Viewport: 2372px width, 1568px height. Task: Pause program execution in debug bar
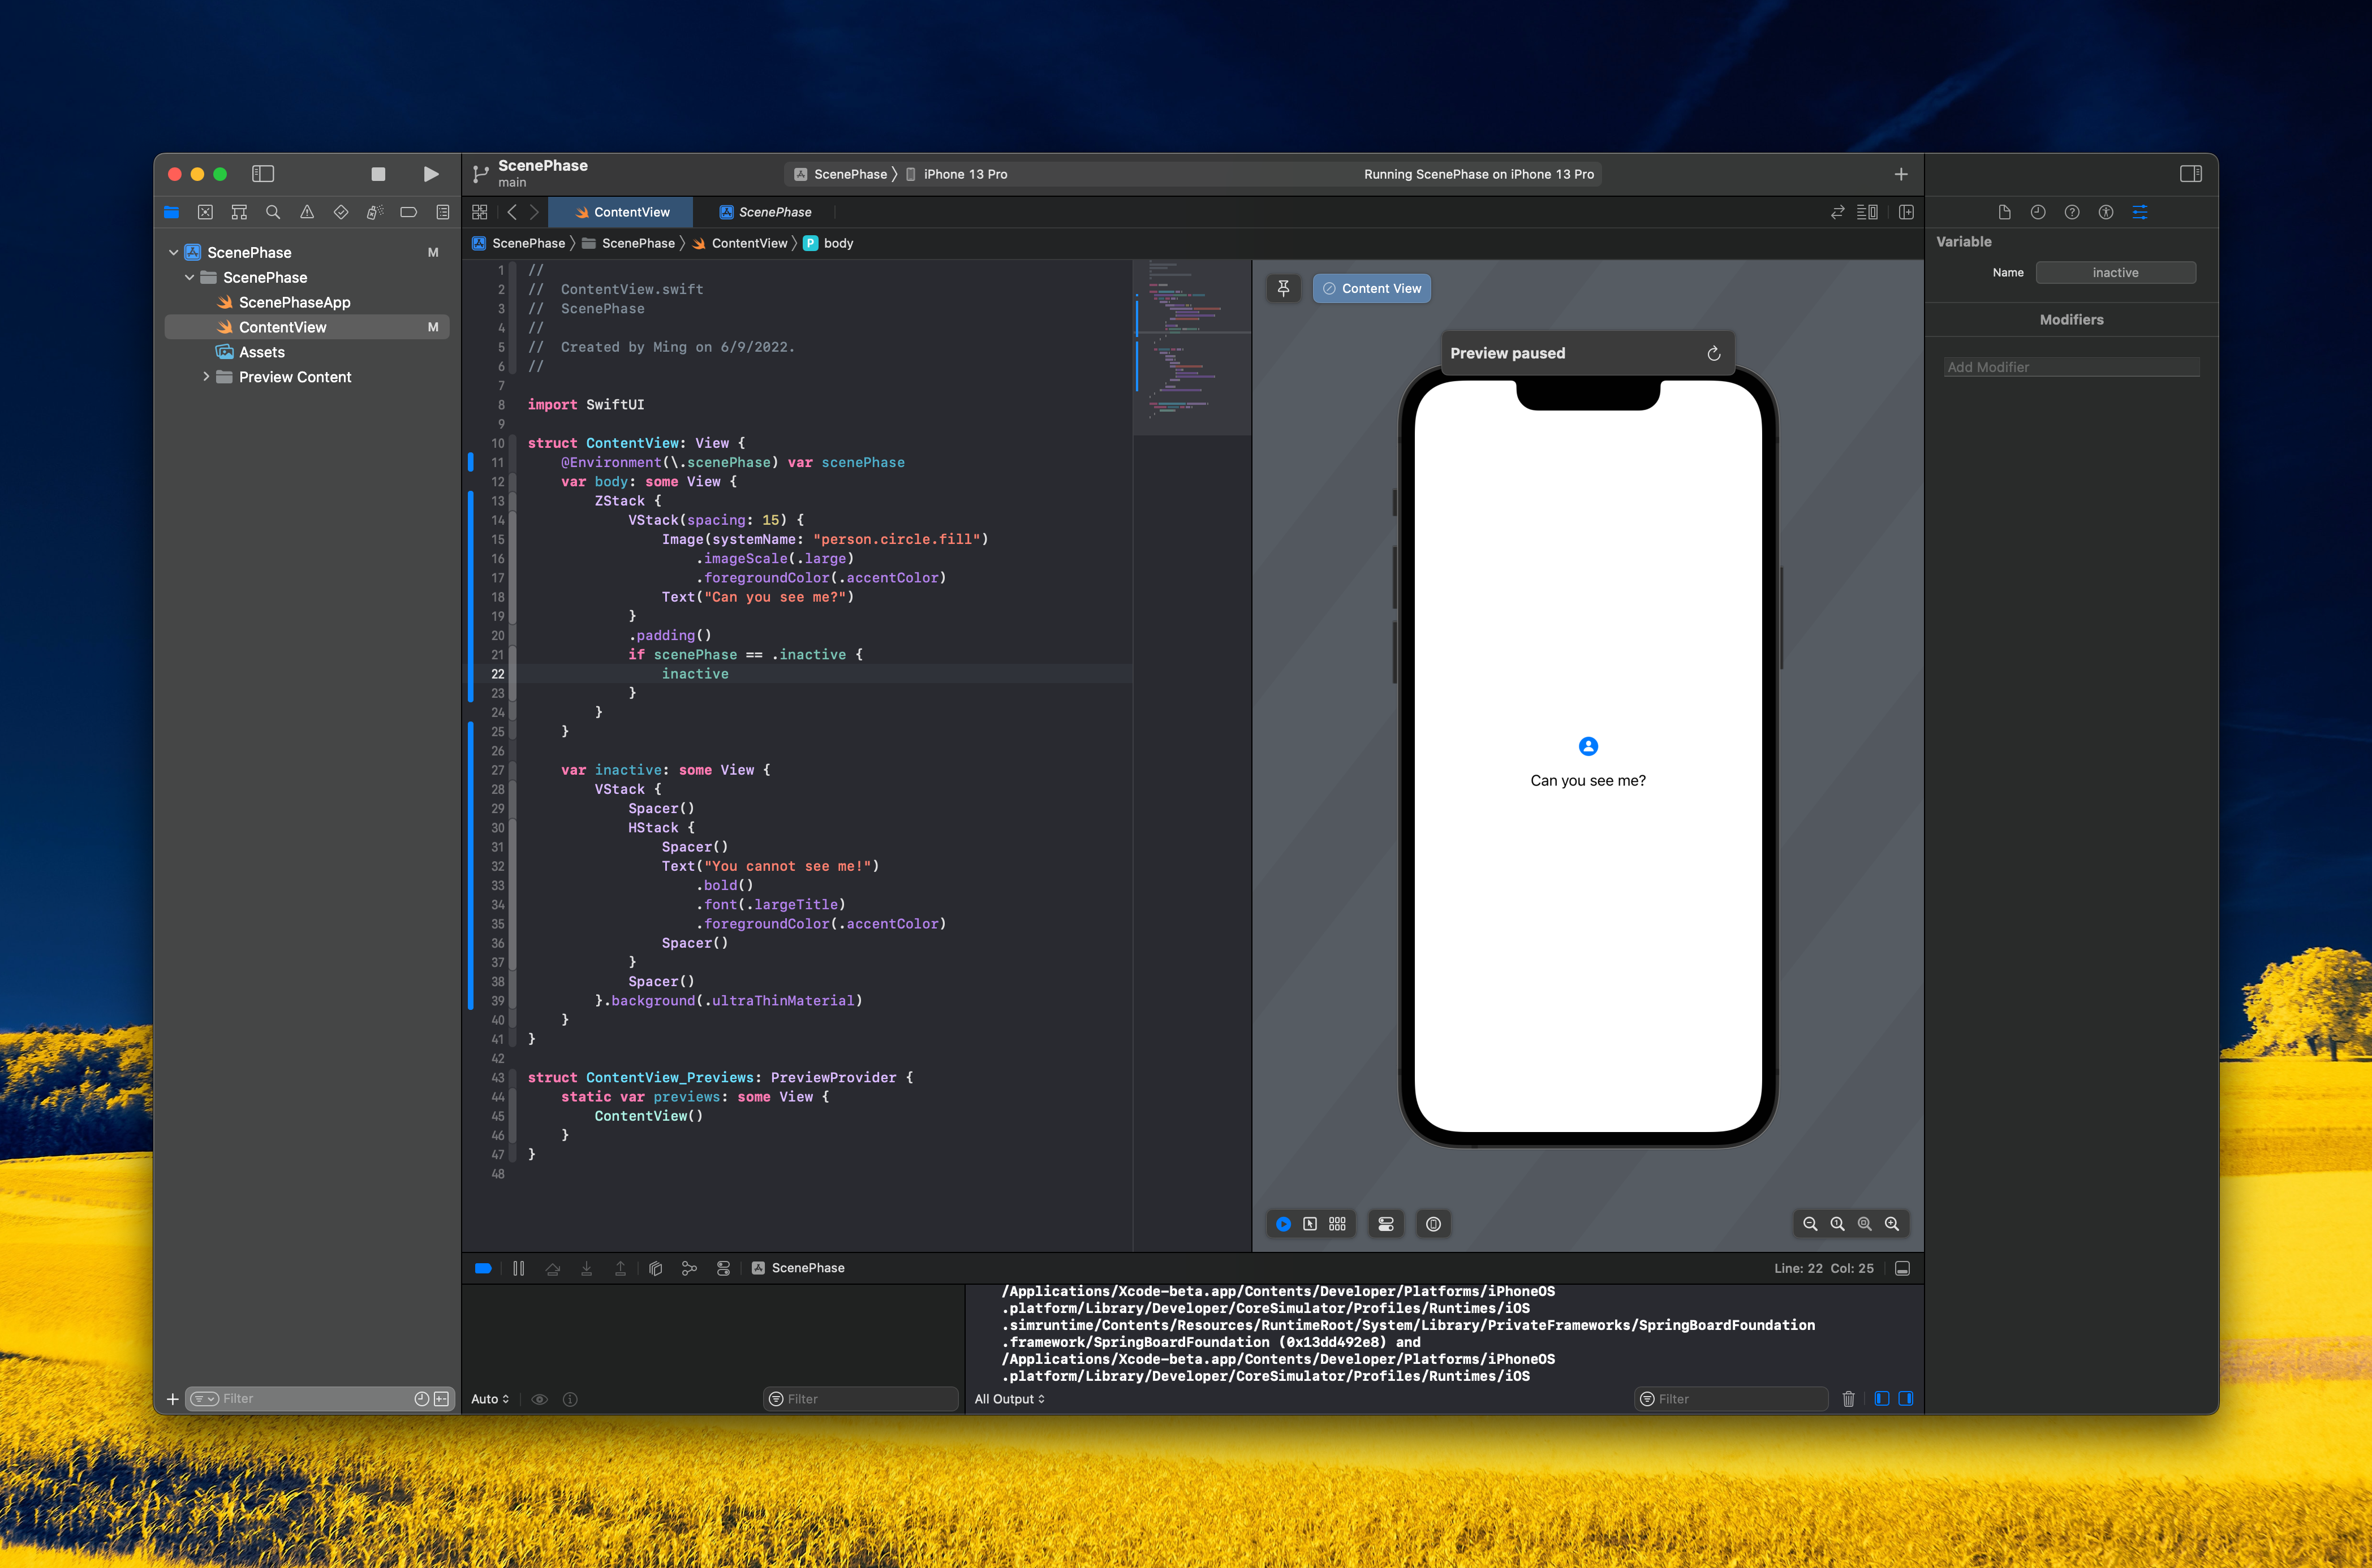pyautogui.click(x=518, y=1268)
